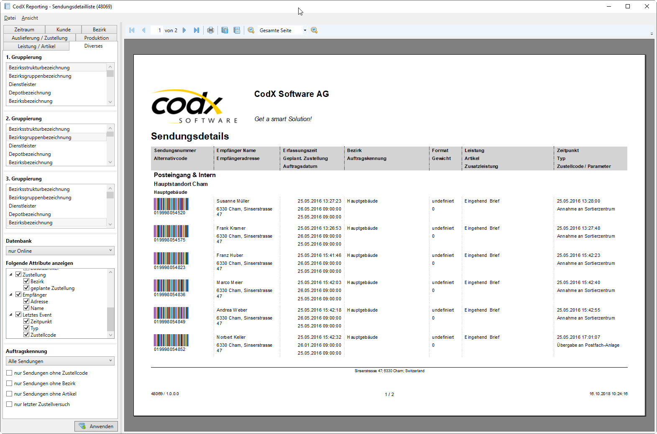Zoom out of the report preview
Viewport: 657px width, 434px height.
tap(251, 30)
